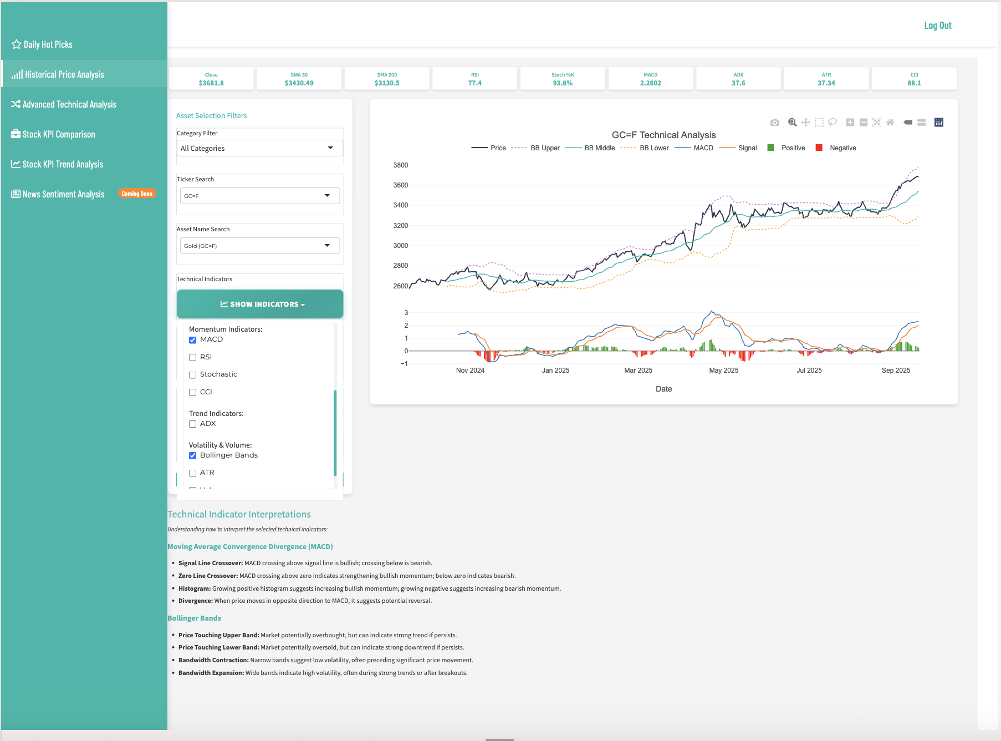Screen dimensions: 1001x741
Task: Choose the Lasso Select tool
Action: click(833, 123)
